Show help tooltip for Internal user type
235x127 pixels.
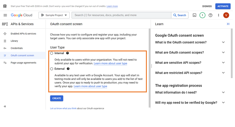pyautogui.click(x=68, y=53)
